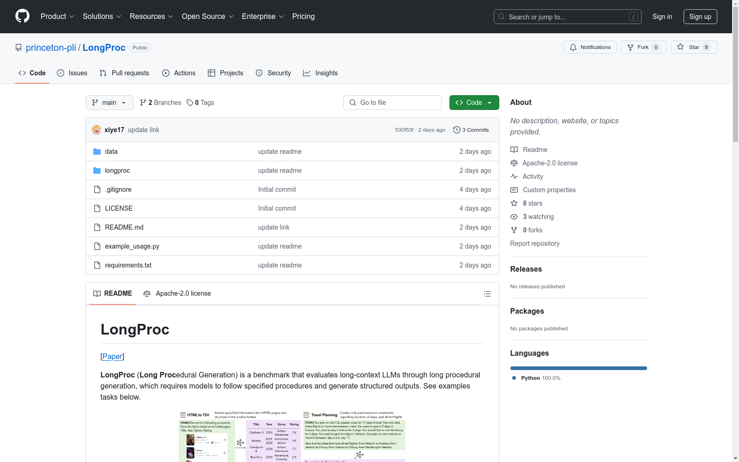The image size is (739, 462).
Task: Click the blue Python language color dot
Action: click(514, 378)
